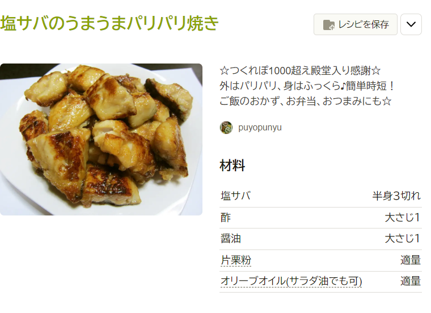Click the 材料 section heading

(233, 166)
